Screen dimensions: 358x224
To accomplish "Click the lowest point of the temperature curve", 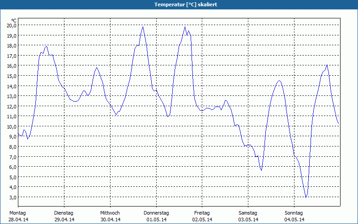I will click(x=306, y=197).
